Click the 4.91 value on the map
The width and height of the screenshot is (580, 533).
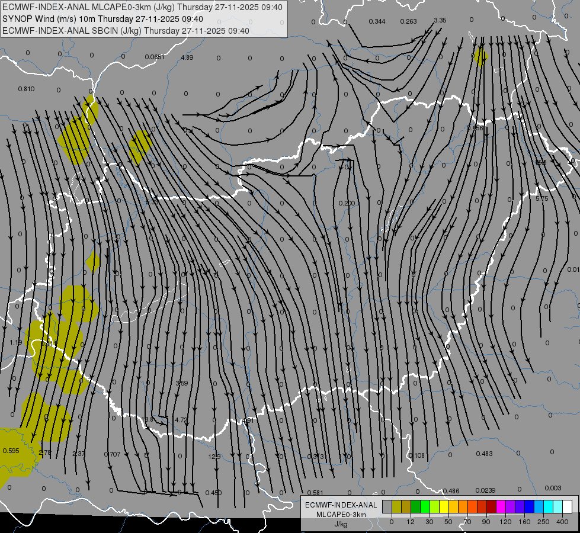(248, 421)
